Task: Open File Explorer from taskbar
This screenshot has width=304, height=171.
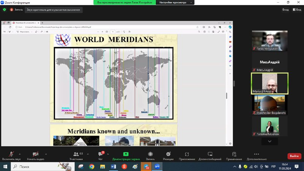Action: (x=103, y=166)
